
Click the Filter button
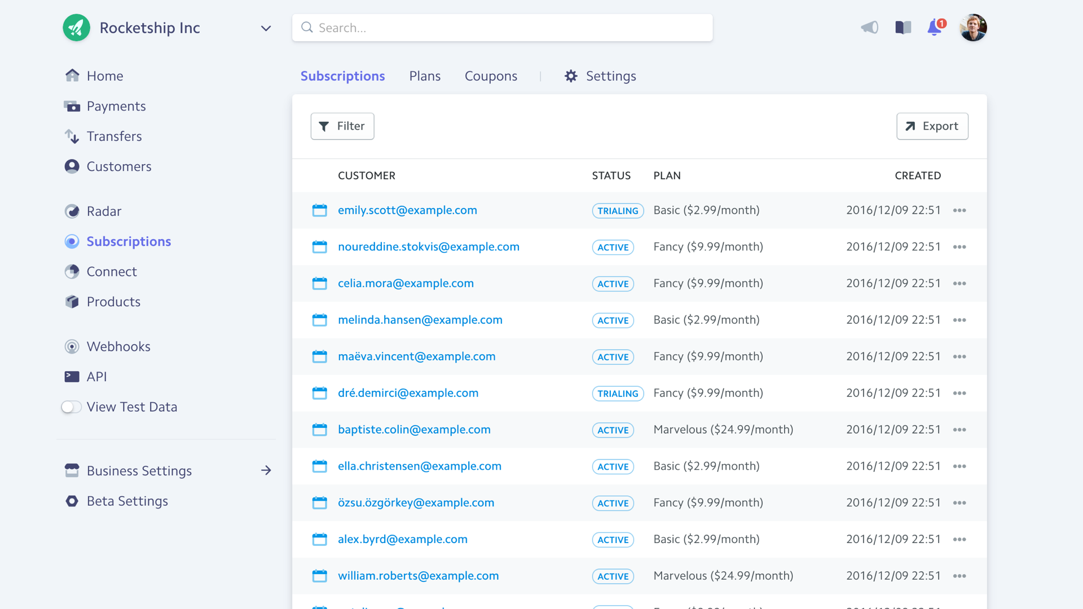point(342,126)
